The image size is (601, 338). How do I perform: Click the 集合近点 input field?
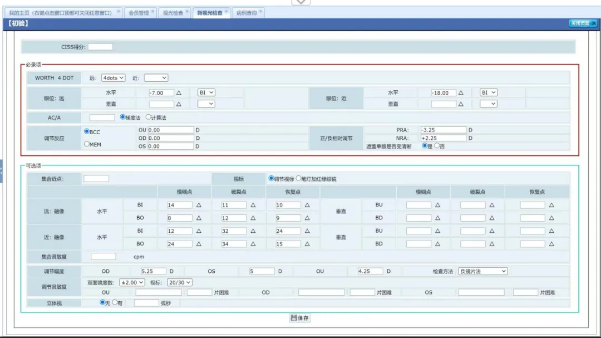pos(96,179)
